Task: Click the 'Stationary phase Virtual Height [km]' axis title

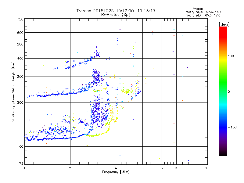Action: [13, 91]
